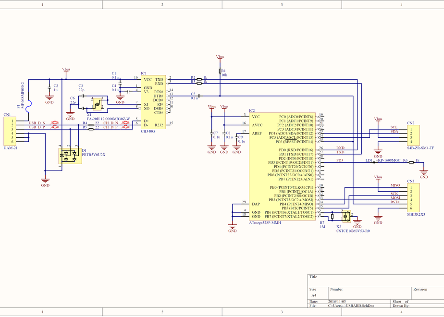Select the CN2 S4B-ZR-SM4-TF connector body
This screenshot has width=444, height=317.
coord(413,135)
